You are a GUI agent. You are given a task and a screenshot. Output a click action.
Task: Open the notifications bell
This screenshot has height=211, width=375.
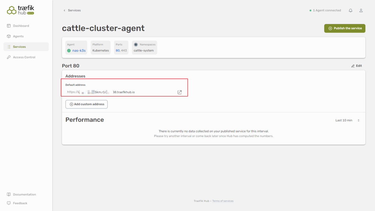350,10
